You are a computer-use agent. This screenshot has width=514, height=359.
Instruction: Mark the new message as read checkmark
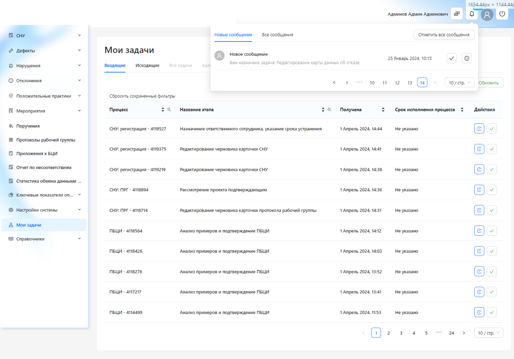452,58
